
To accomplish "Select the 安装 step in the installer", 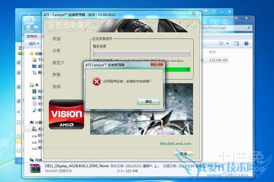I will click(56, 75).
